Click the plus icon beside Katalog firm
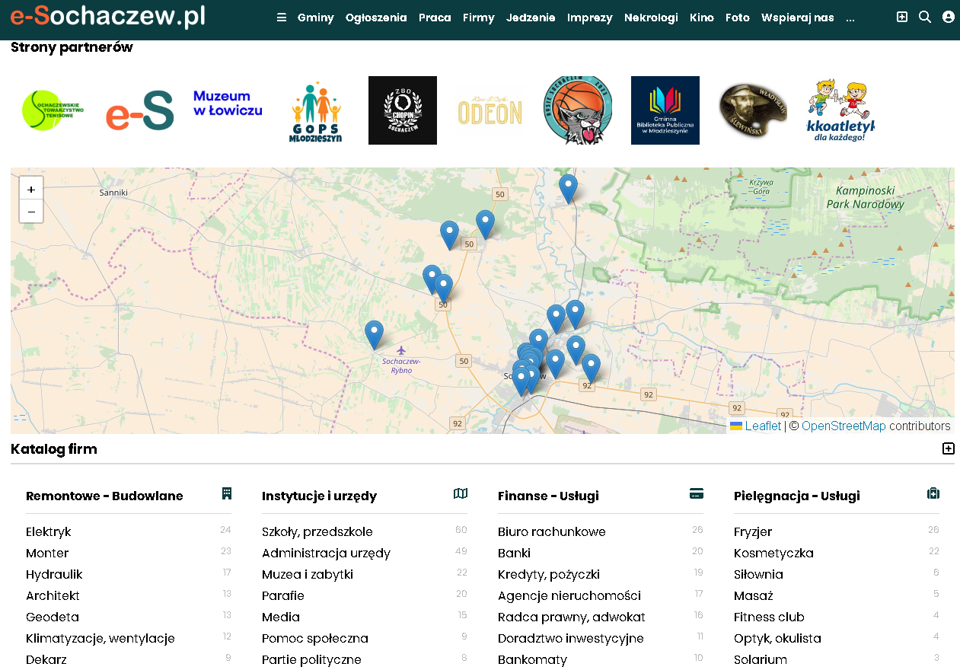 [949, 448]
